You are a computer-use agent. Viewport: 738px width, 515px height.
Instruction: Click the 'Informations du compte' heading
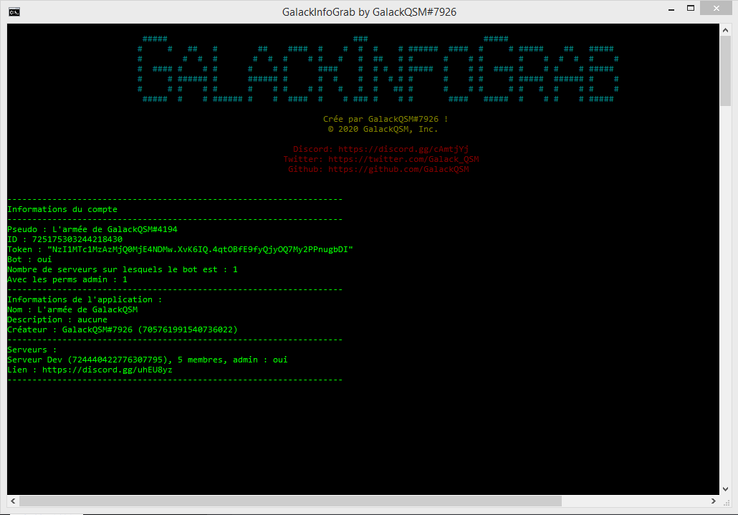(x=62, y=209)
